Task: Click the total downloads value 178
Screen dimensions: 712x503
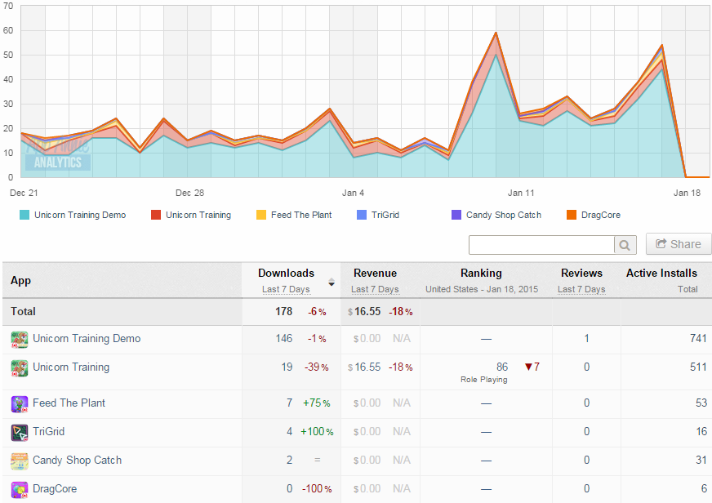Action: [284, 311]
